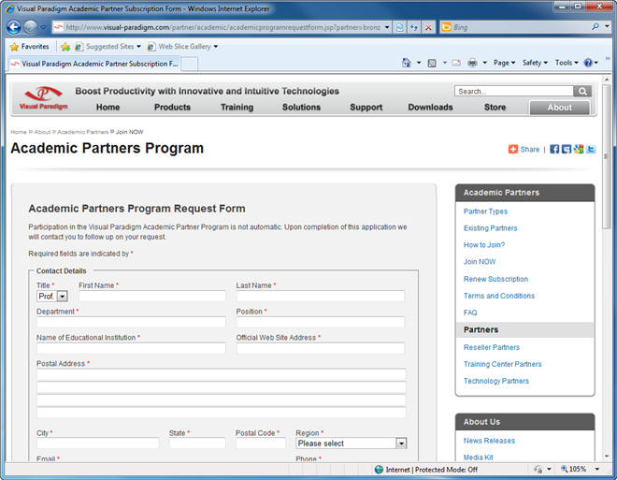Click the page vertical scrollbar thumb

(x=607, y=156)
